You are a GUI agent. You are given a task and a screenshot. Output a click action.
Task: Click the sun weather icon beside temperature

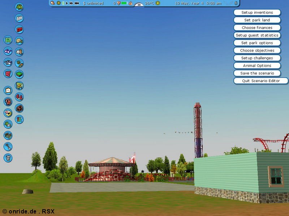pyautogui.click(x=158, y=3)
